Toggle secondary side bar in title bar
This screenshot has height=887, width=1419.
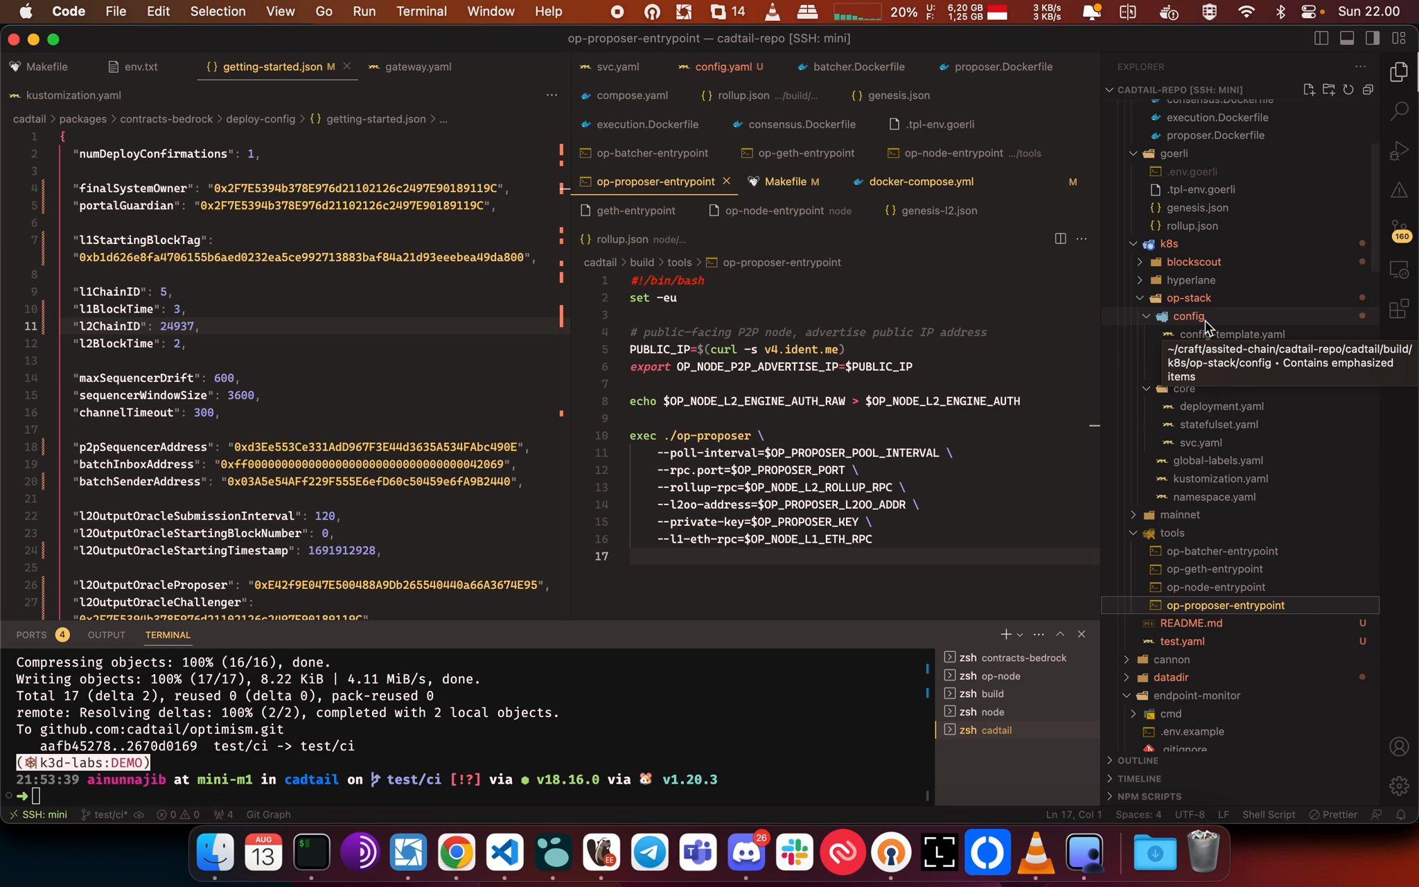pyautogui.click(x=1373, y=39)
